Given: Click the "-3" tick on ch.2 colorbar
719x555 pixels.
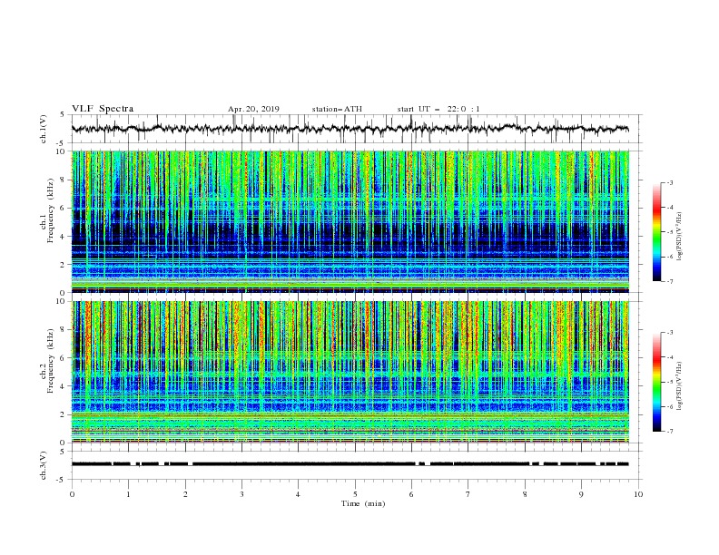Looking at the screenshot, I should click(x=670, y=333).
